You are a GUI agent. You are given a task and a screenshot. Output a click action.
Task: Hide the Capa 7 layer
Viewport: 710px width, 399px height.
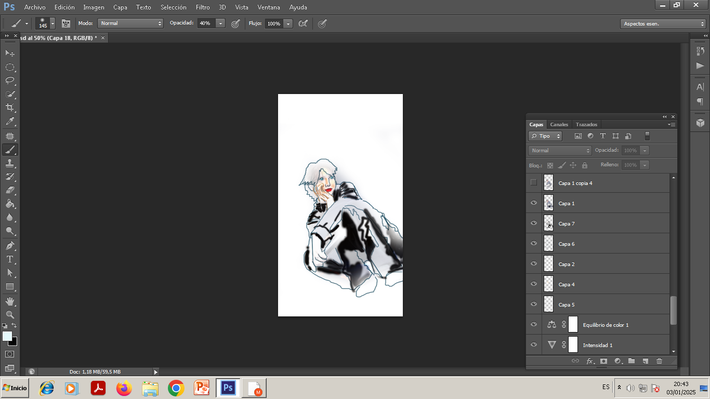[533, 223]
